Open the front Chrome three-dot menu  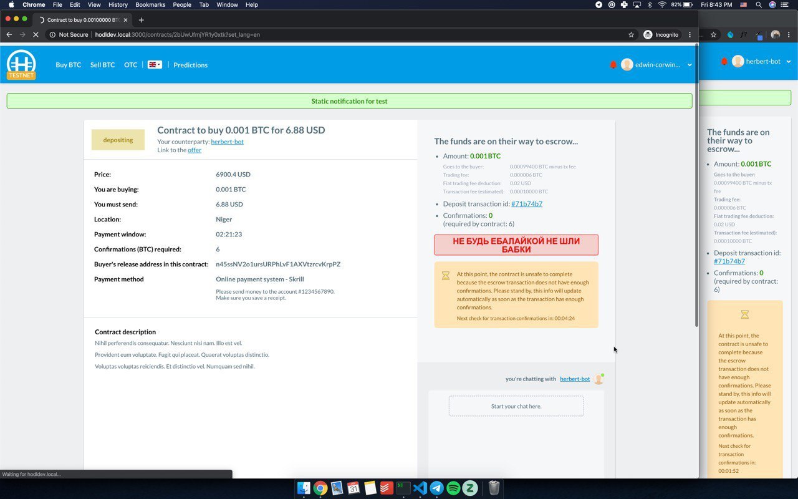(690, 35)
